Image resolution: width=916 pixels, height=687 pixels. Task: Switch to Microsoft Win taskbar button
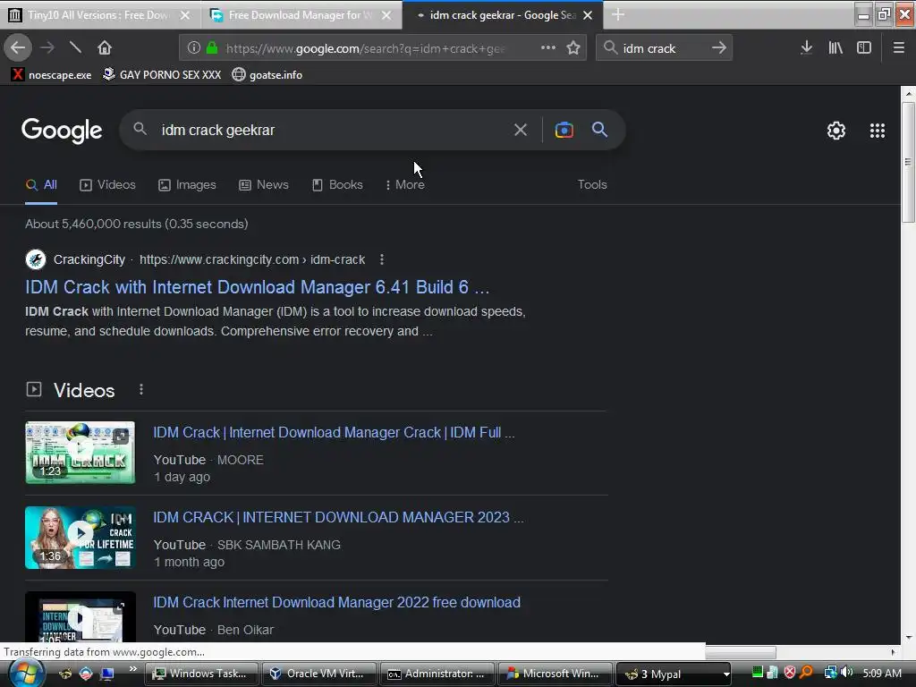click(x=555, y=674)
